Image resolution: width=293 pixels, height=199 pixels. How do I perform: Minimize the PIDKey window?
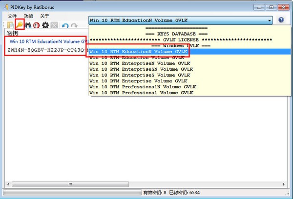[x=259, y=7]
